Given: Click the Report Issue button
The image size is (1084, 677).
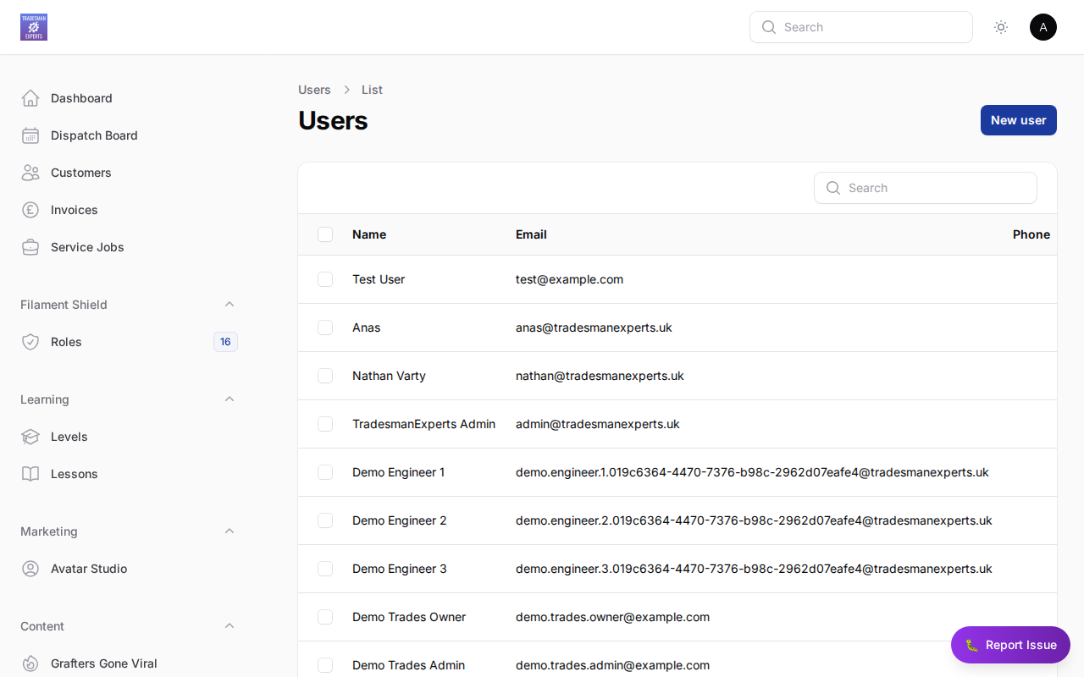Looking at the screenshot, I should point(1010,645).
